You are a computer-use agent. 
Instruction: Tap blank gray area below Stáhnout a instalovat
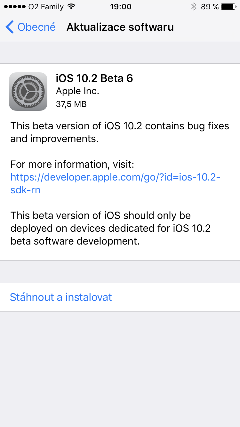click(120, 368)
